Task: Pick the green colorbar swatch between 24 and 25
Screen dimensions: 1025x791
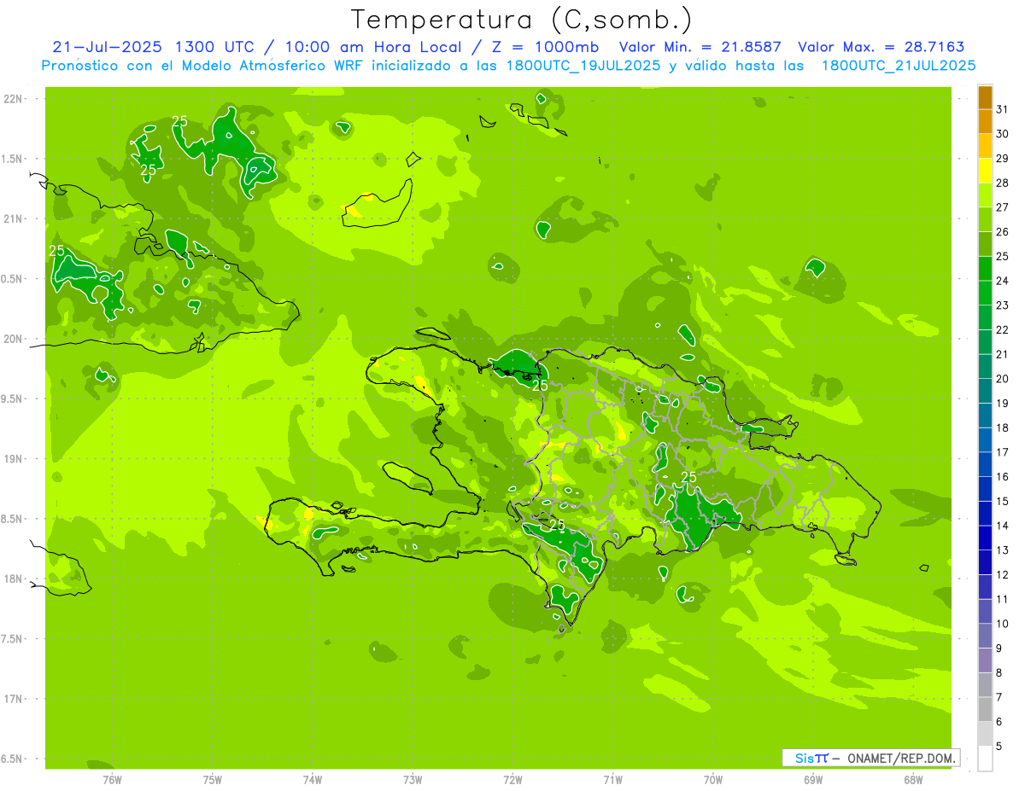Action: coord(985,268)
